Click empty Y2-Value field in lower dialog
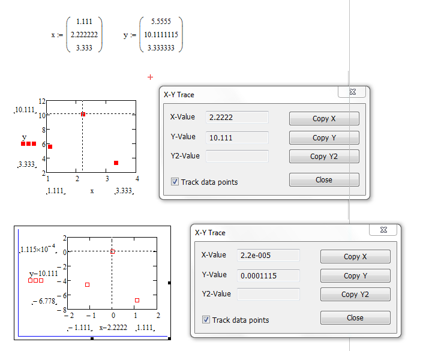Image resolution: width=423 pixels, height=351 pixels. (x=268, y=294)
